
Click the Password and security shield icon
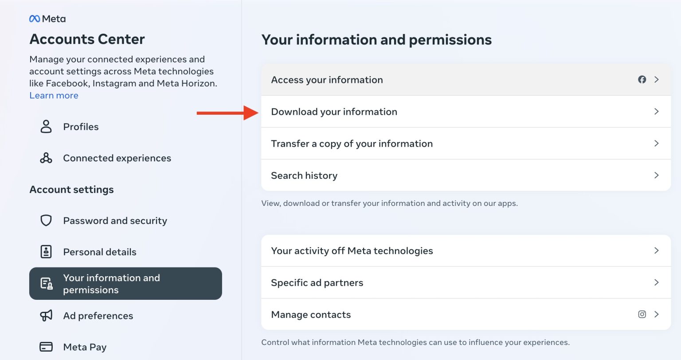coord(46,221)
